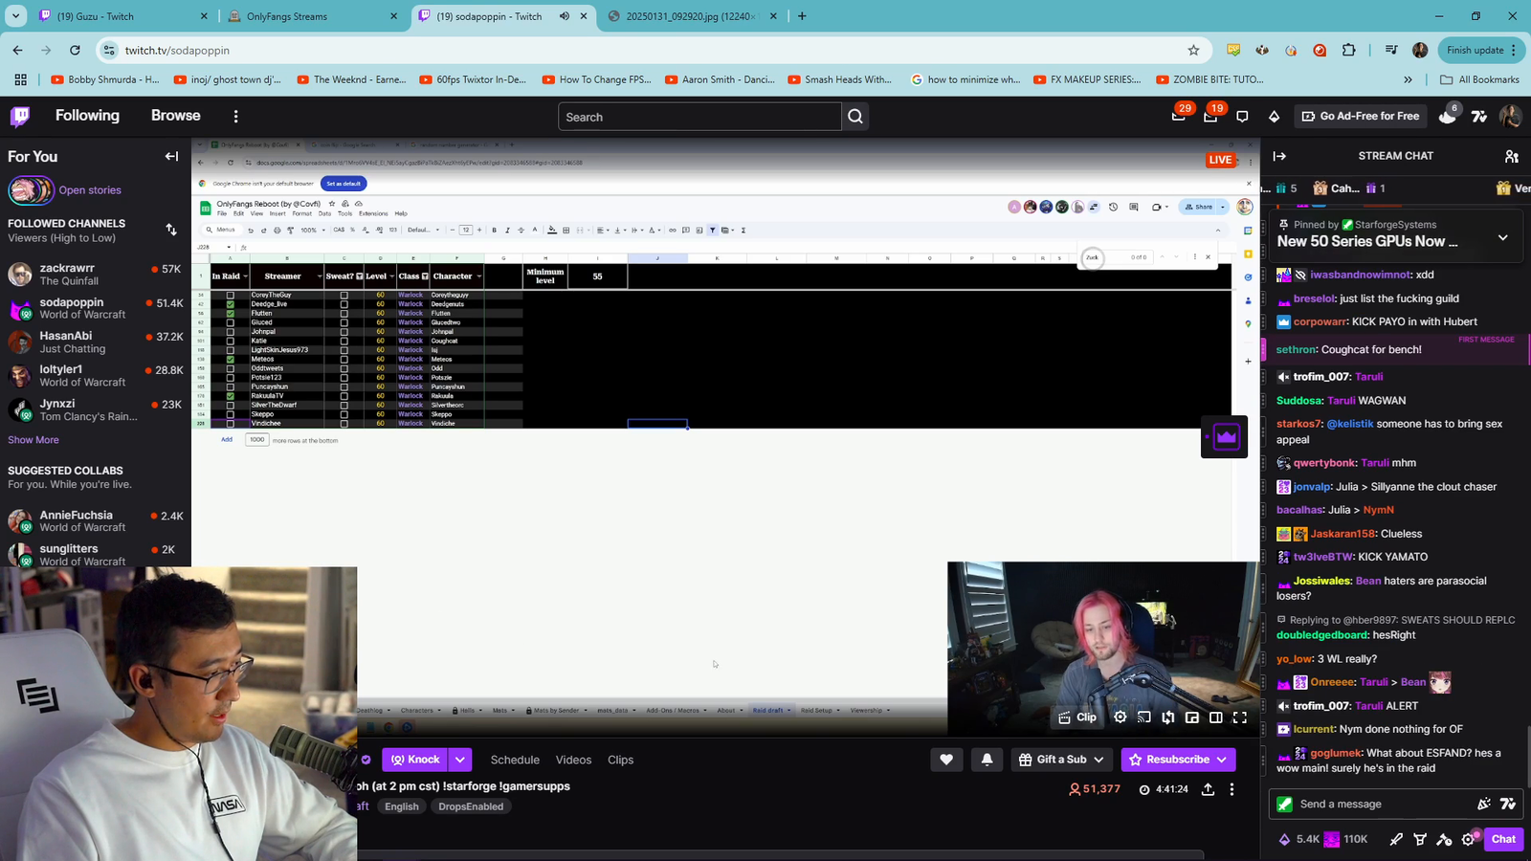Switch to Guzu - Twitch browser tab

point(124,16)
